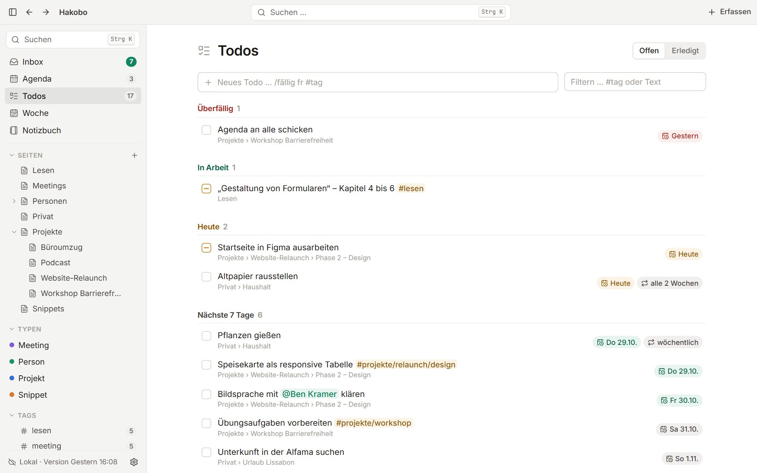Collapse the TYPEN section
757x473 pixels.
coord(12,329)
